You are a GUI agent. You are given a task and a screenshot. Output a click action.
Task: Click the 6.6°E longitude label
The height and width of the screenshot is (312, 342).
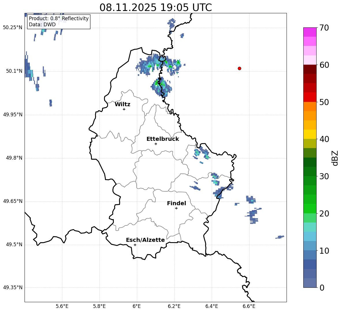pyautogui.click(x=249, y=306)
